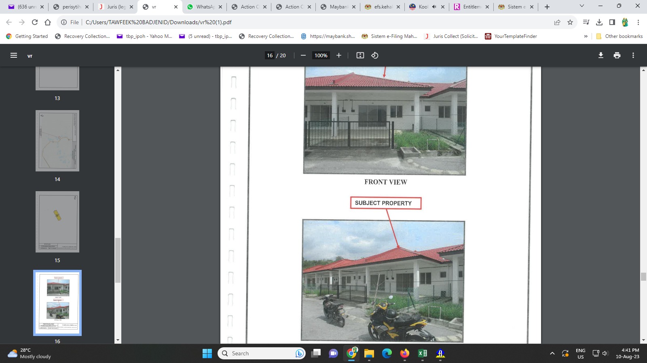Click the zoom in plus icon
Image resolution: width=647 pixels, height=363 pixels.
tap(339, 56)
